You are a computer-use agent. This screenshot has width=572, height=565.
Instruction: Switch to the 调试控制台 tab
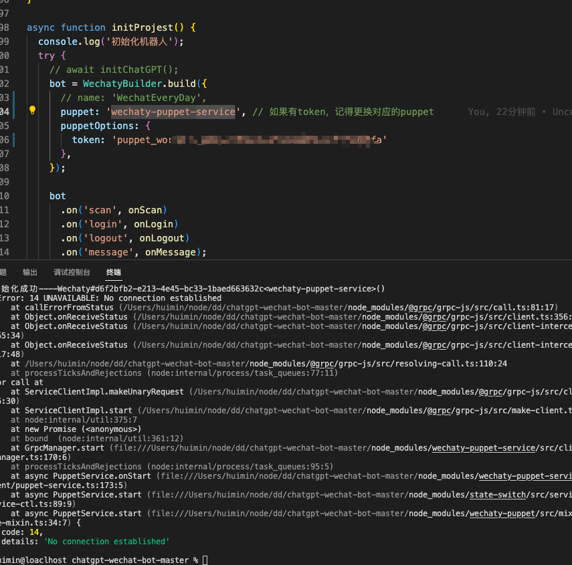[x=72, y=272]
